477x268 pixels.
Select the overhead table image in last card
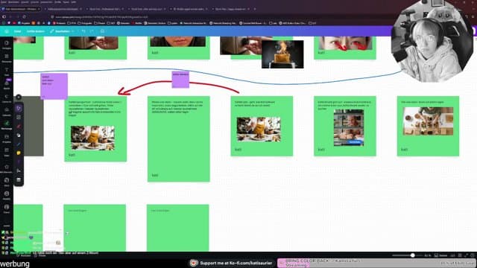tap(428, 121)
